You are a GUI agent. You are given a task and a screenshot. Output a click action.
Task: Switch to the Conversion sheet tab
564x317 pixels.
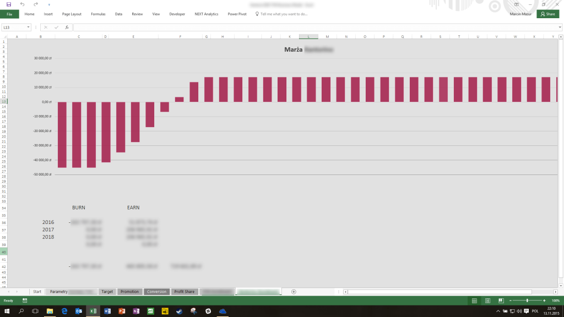click(156, 292)
